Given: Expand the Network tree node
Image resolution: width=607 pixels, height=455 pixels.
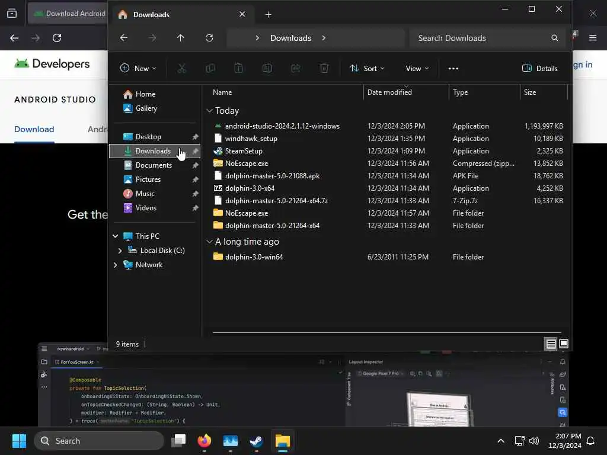Looking at the screenshot, I should 116,265.
